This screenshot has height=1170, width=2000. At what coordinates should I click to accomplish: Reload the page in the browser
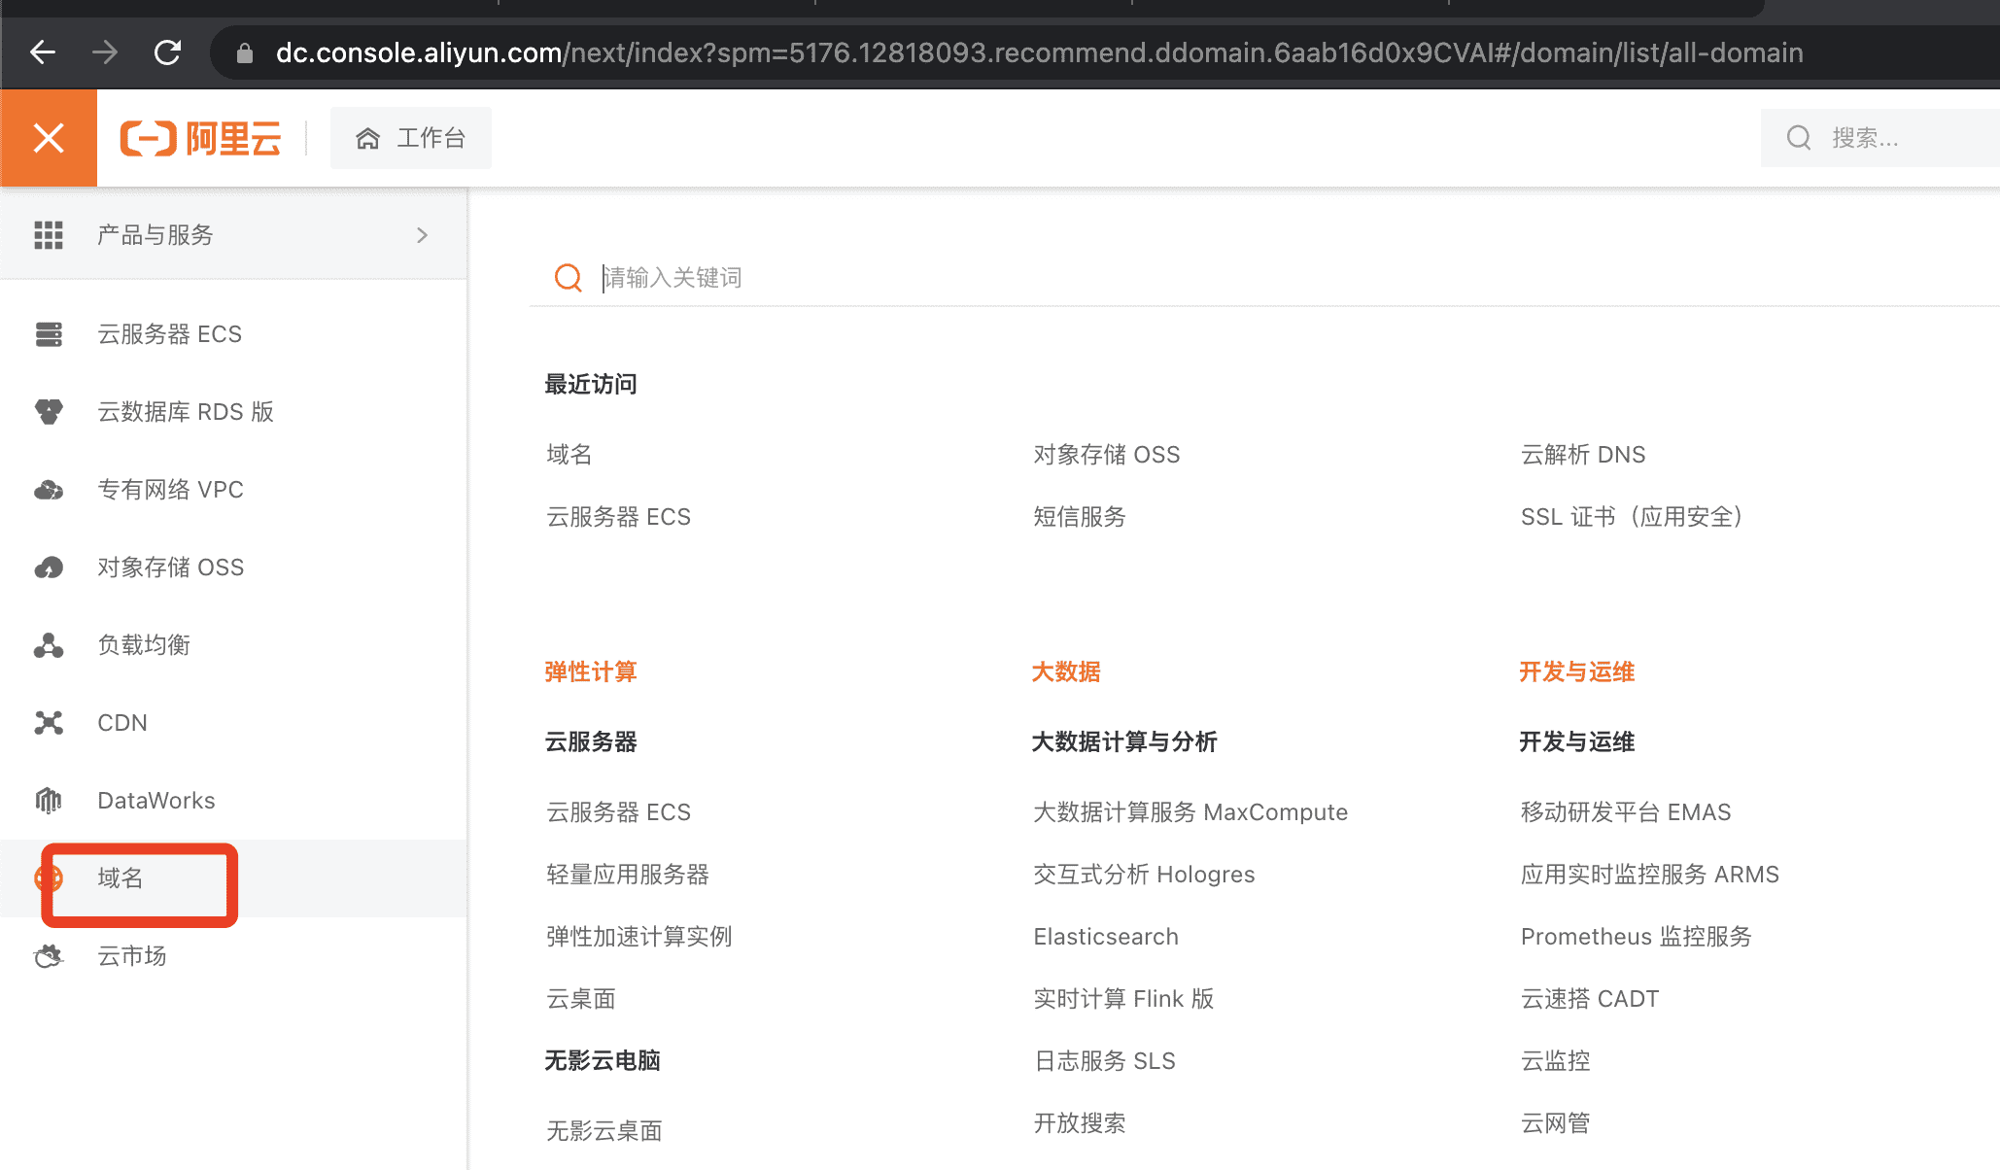tap(167, 52)
